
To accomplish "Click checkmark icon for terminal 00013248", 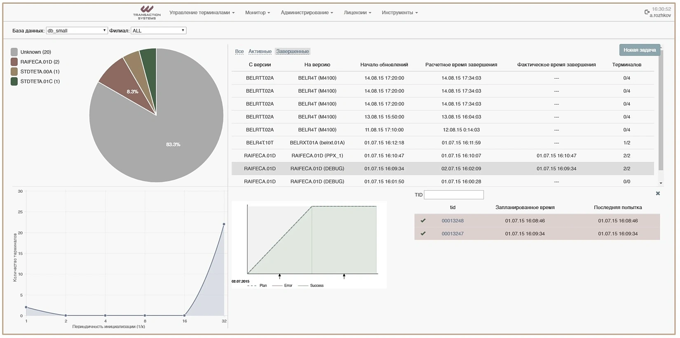I will pyautogui.click(x=423, y=221).
